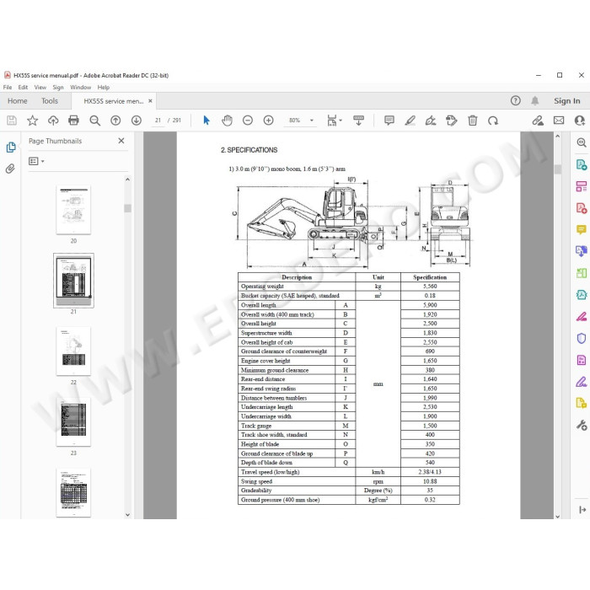Close the HX55S document tab
The image size is (590, 590).
(x=150, y=101)
